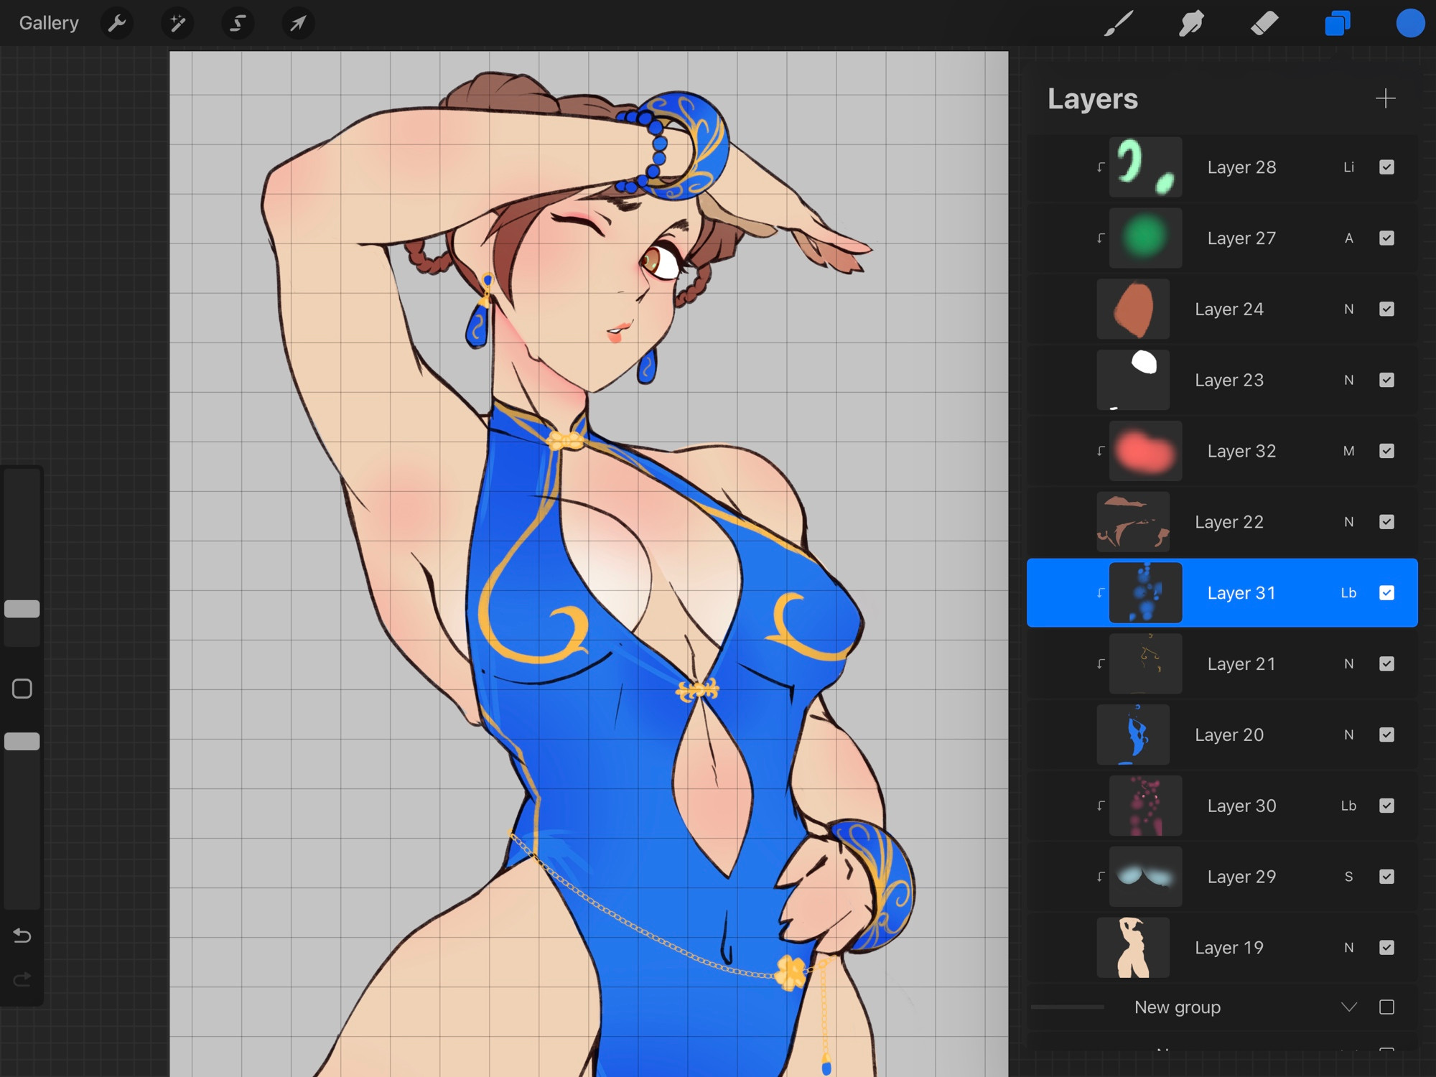Open the active color picker
This screenshot has height=1077, width=1436.
pos(1410,24)
